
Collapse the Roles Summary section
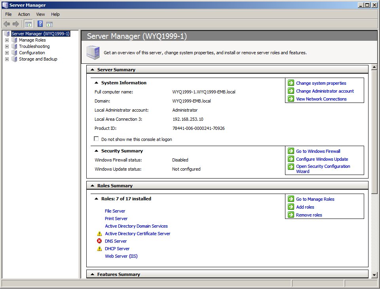pos(92,186)
